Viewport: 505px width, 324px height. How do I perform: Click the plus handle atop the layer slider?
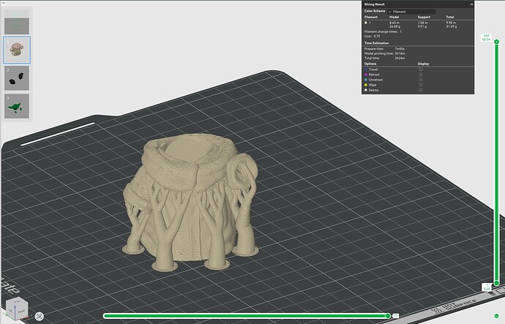pos(497,42)
